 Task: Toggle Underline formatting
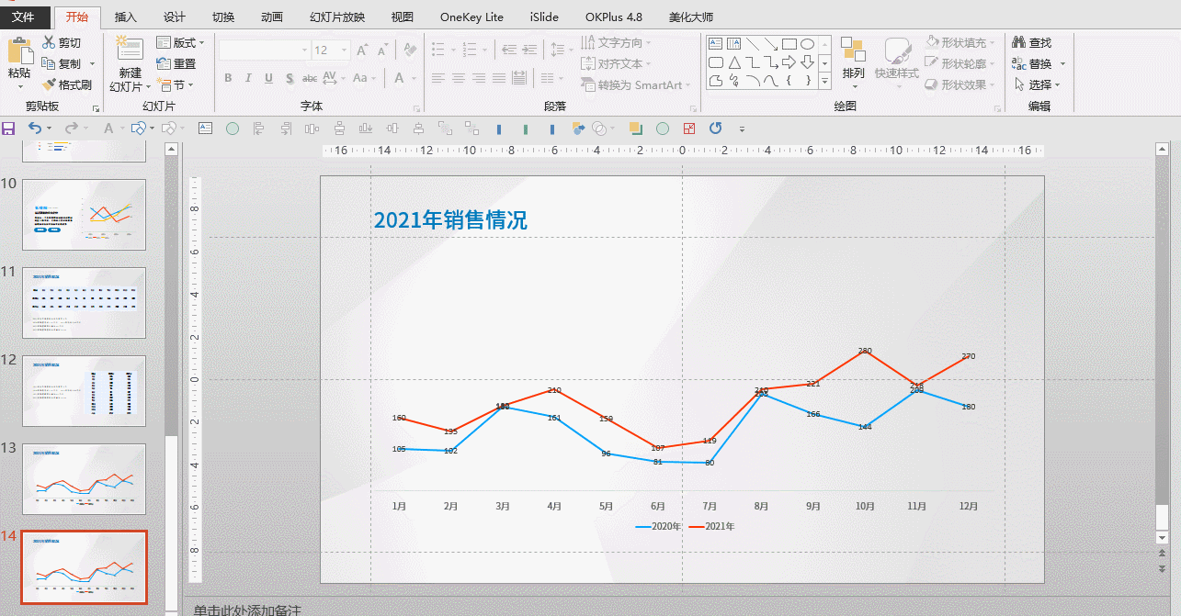[x=268, y=78]
